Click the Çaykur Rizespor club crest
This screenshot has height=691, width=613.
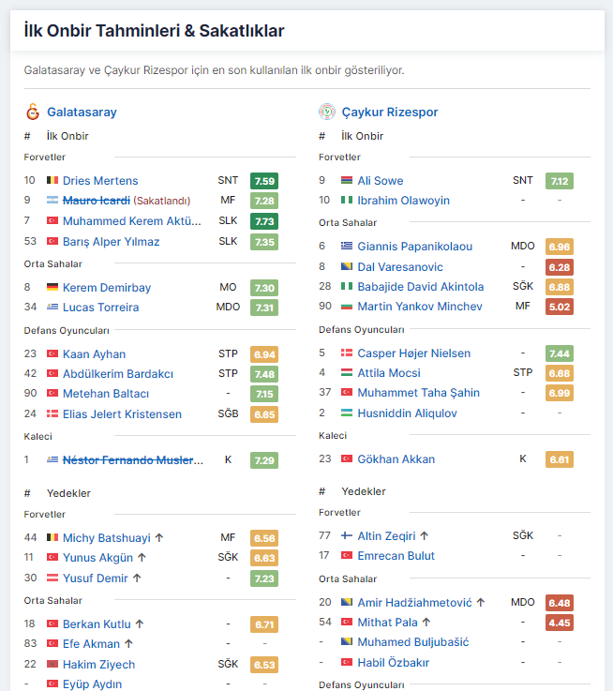click(x=327, y=112)
